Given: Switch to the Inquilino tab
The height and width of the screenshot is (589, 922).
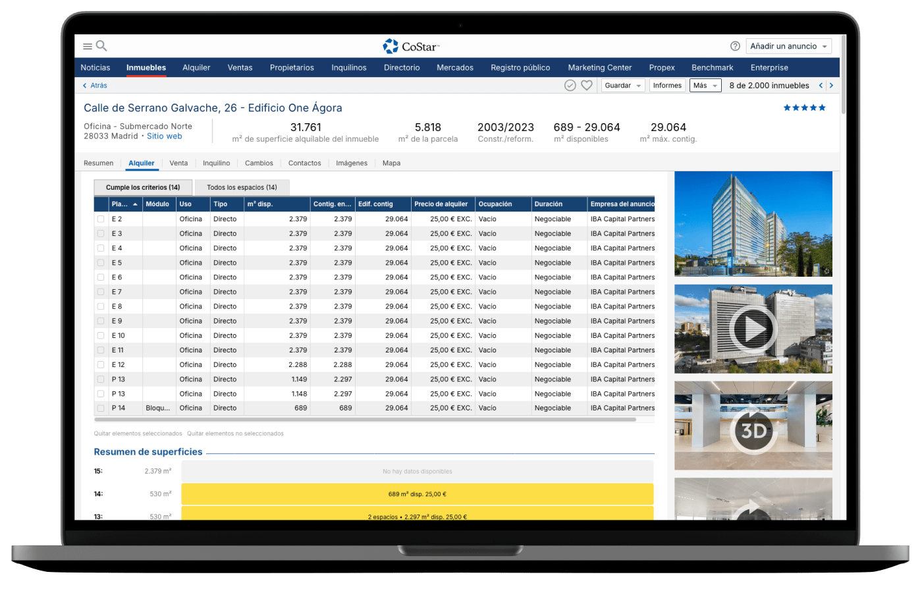Looking at the screenshot, I should (216, 163).
